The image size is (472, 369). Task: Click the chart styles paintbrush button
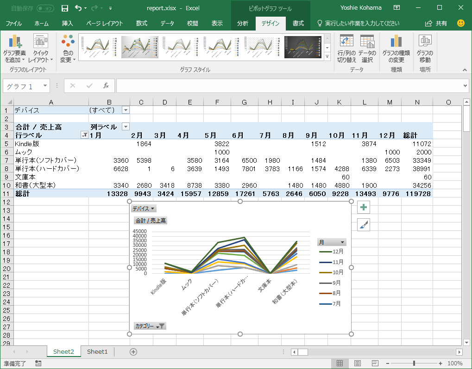pos(364,225)
